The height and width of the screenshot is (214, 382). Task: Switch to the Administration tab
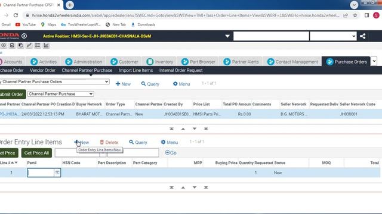coord(84,62)
